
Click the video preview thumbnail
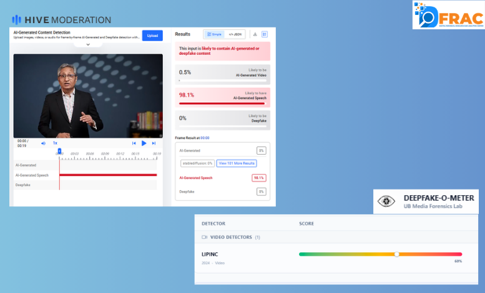[88, 96]
